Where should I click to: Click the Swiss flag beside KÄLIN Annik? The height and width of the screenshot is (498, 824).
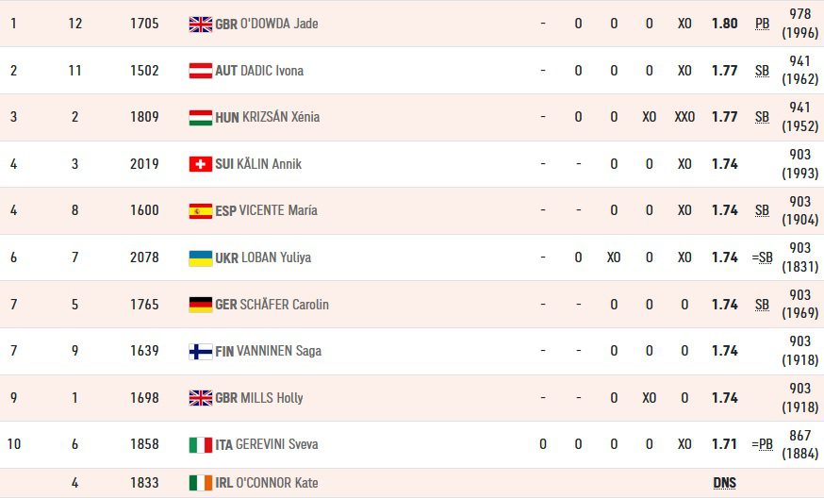[x=201, y=164]
